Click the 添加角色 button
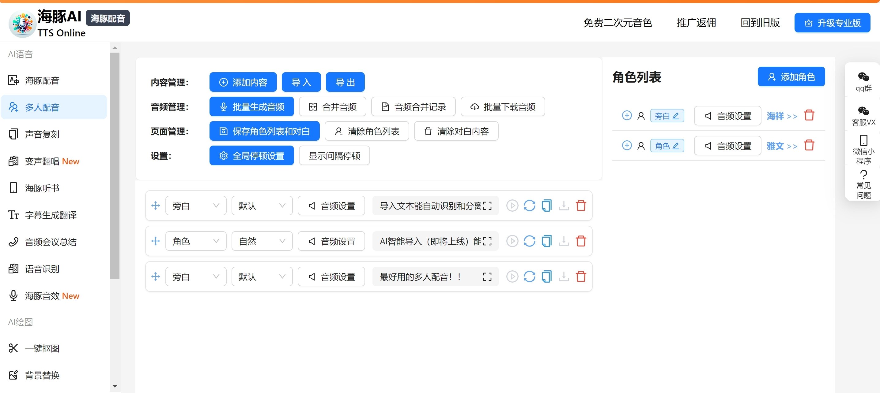 (791, 76)
